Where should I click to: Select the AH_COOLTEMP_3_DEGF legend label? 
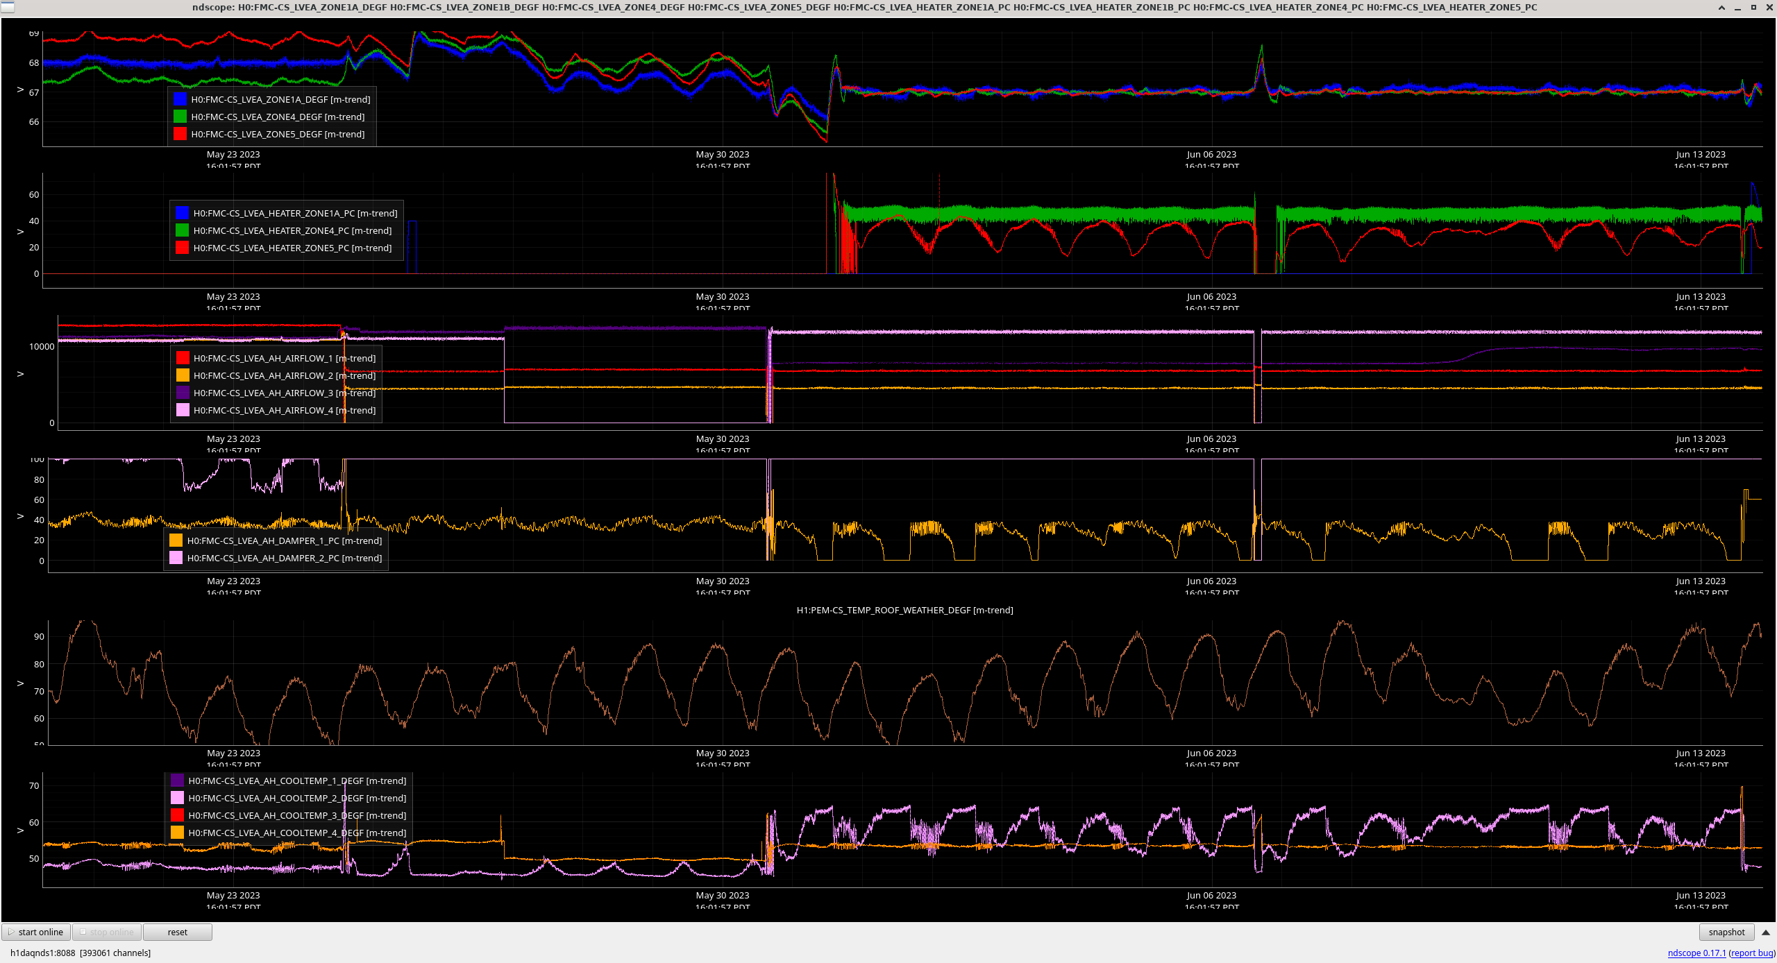(297, 815)
